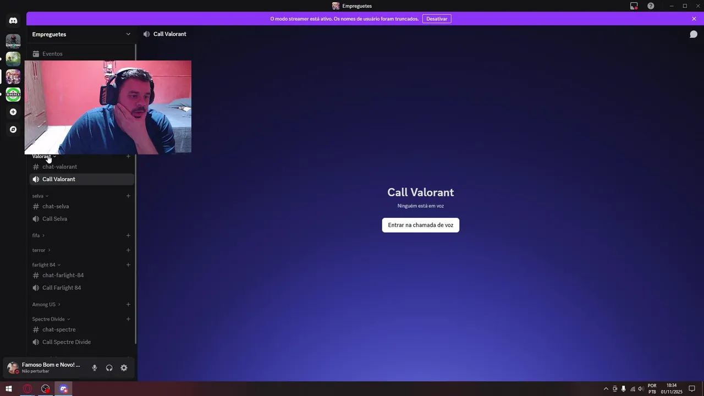Viewport: 704px width, 396px height.
Task: Create channel in terror category
Action: coord(128,250)
